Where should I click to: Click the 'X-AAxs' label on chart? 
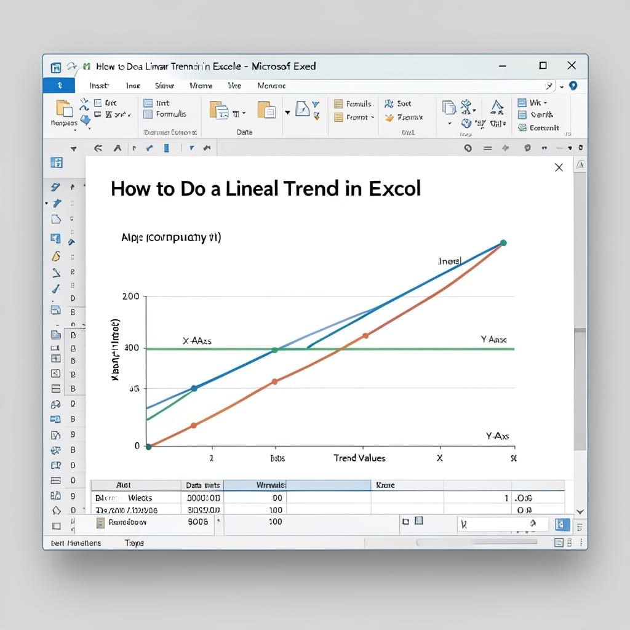197,341
